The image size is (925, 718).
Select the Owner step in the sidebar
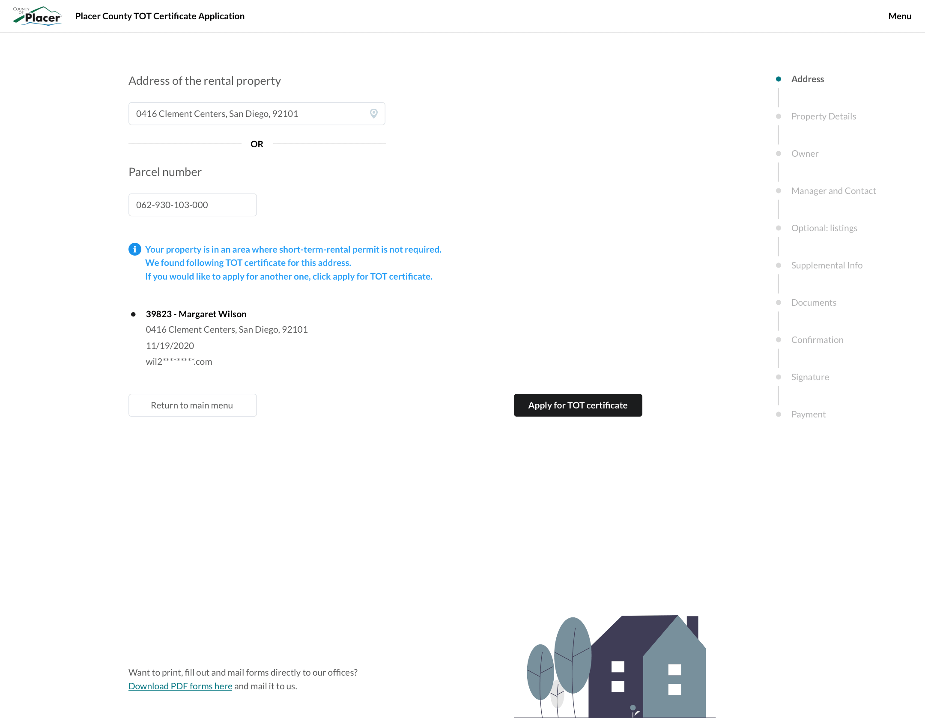(778, 153)
